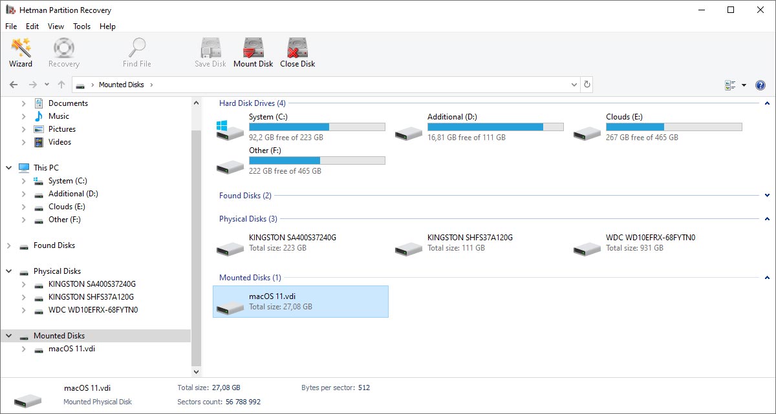Image resolution: width=776 pixels, height=414 pixels.
Task: Select Mounted Disks in the tree
Action: (59, 336)
